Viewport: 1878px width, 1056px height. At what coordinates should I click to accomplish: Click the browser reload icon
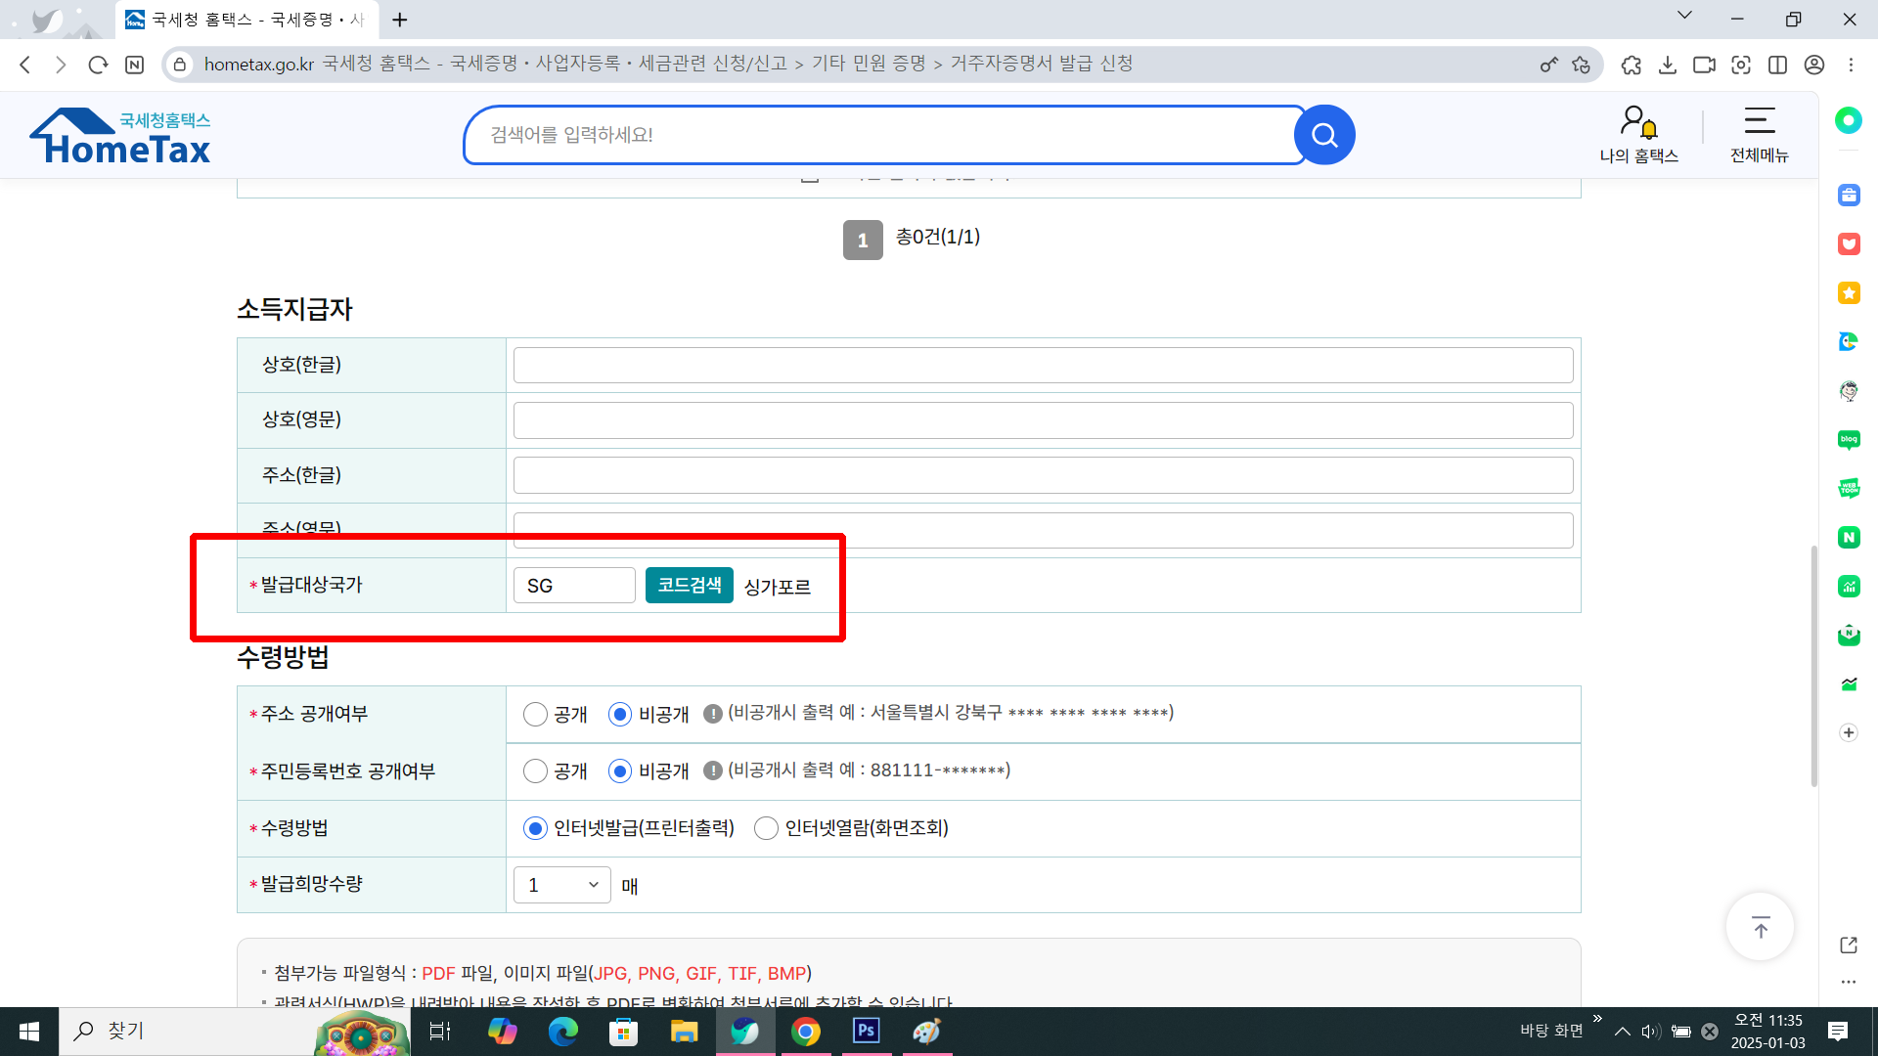pos(98,65)
